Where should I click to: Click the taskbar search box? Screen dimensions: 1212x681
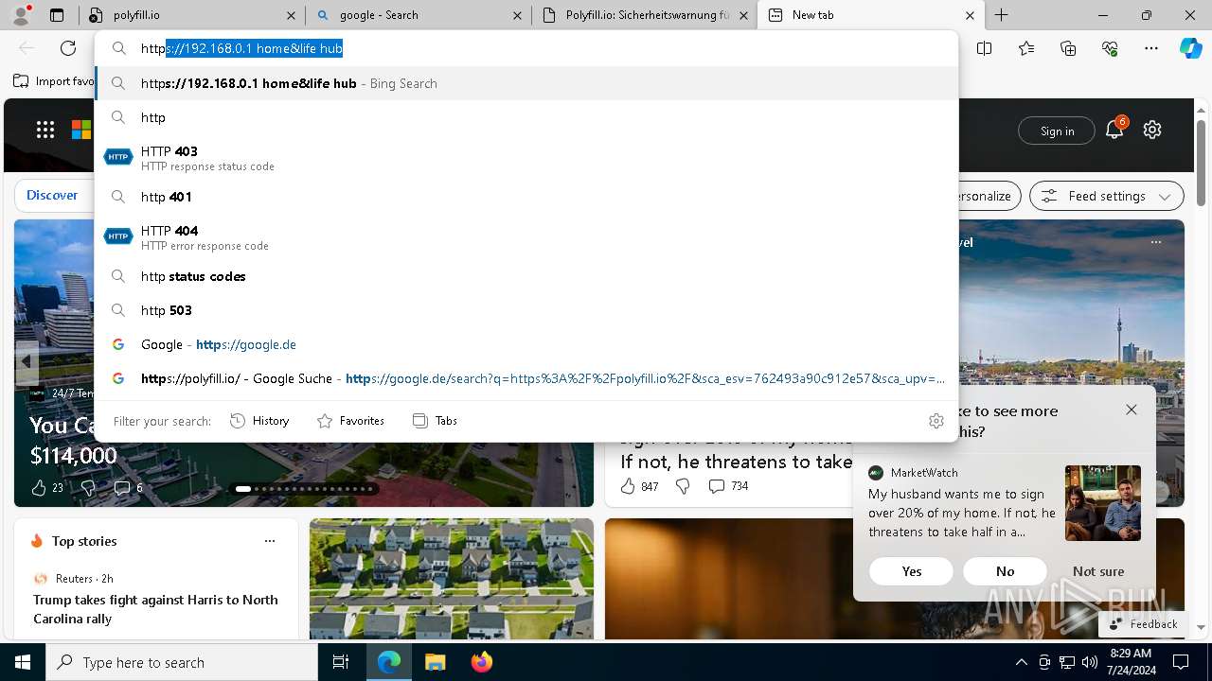point(182,662)
